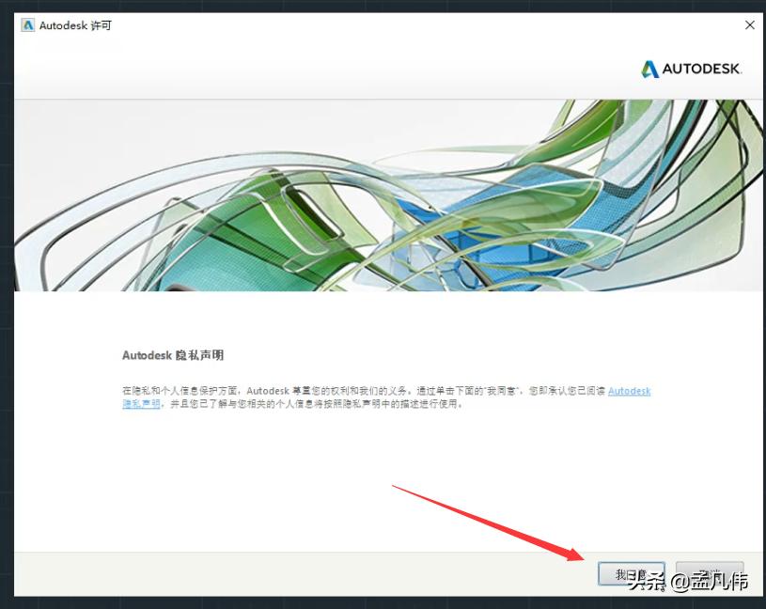Select the bold heading Autodesk 隐私声明

[x=173, y=355]
